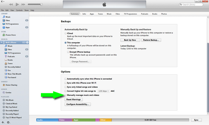Eject Neil's iPhone with the eject icon
Image resolution: width=209 pixels, height=125 pixels.
point(27,42)
